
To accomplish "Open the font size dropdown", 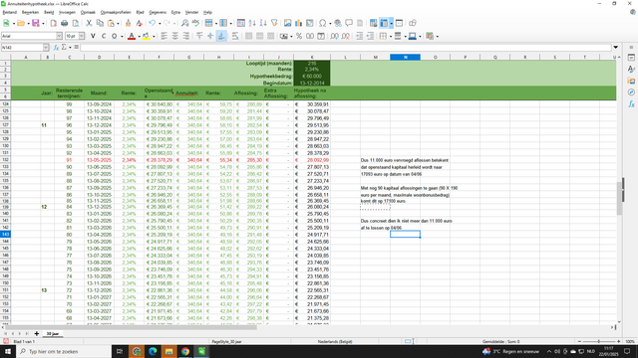I will coord(82,36).
